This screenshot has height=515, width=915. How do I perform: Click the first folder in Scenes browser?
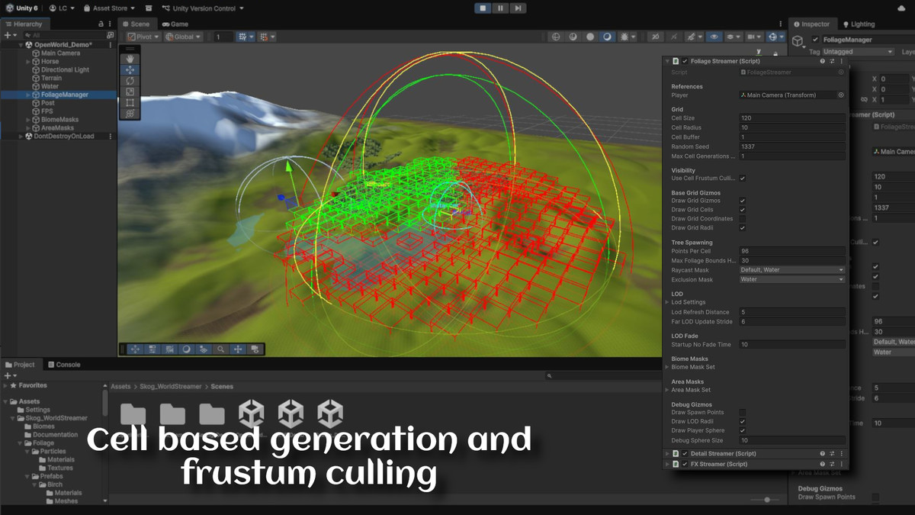(x=133, y=414)
